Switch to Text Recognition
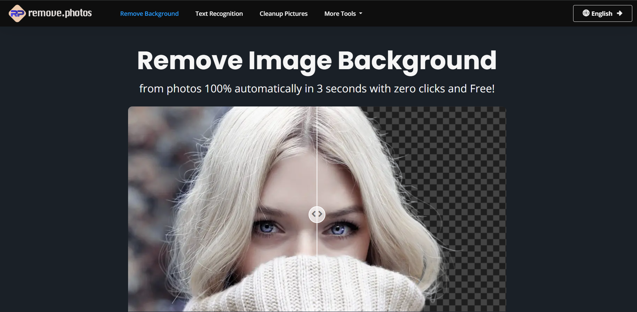Viewport: 637px width, 312px height. click(x=219, y=13)
